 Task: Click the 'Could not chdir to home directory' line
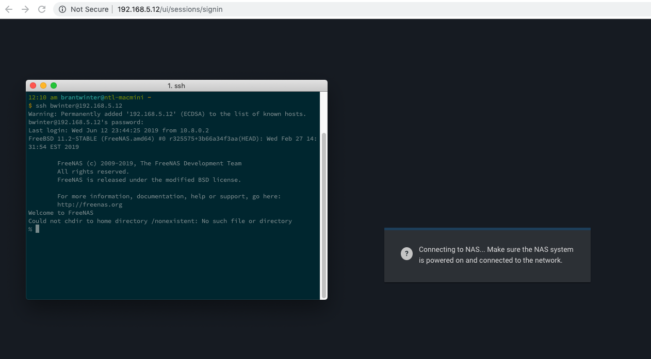coord(160,221)
